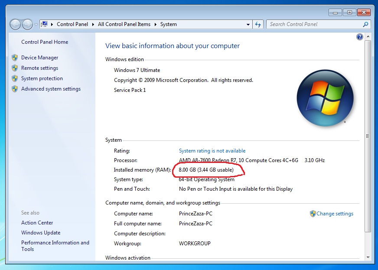This screenshot has width=378, height=270.
Task: Click the shield icon beside Remote settings
Action: coord(15,68)
